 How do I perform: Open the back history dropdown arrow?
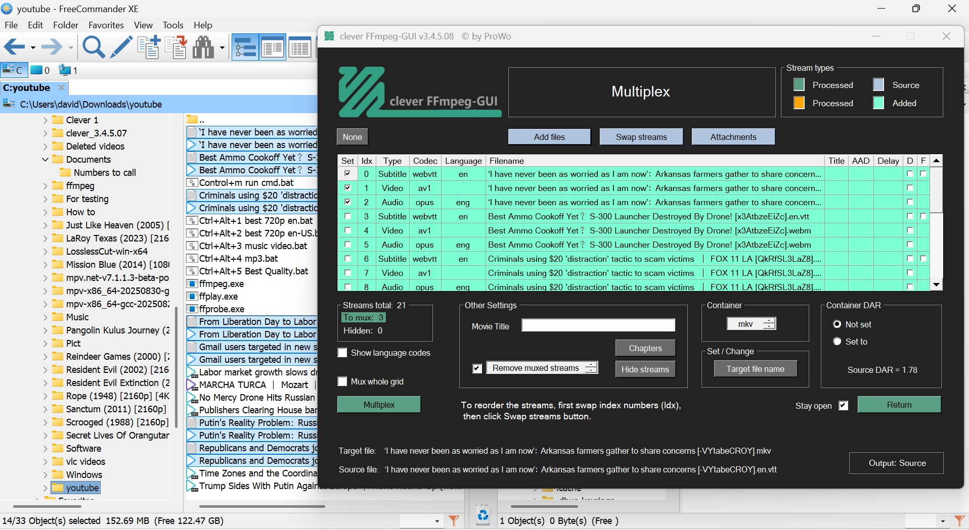(33, 48)
